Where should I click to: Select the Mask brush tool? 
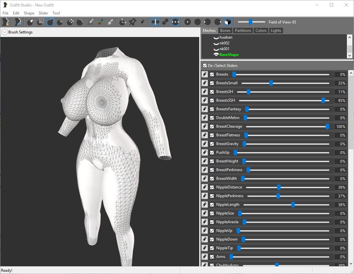pos(41,22)
